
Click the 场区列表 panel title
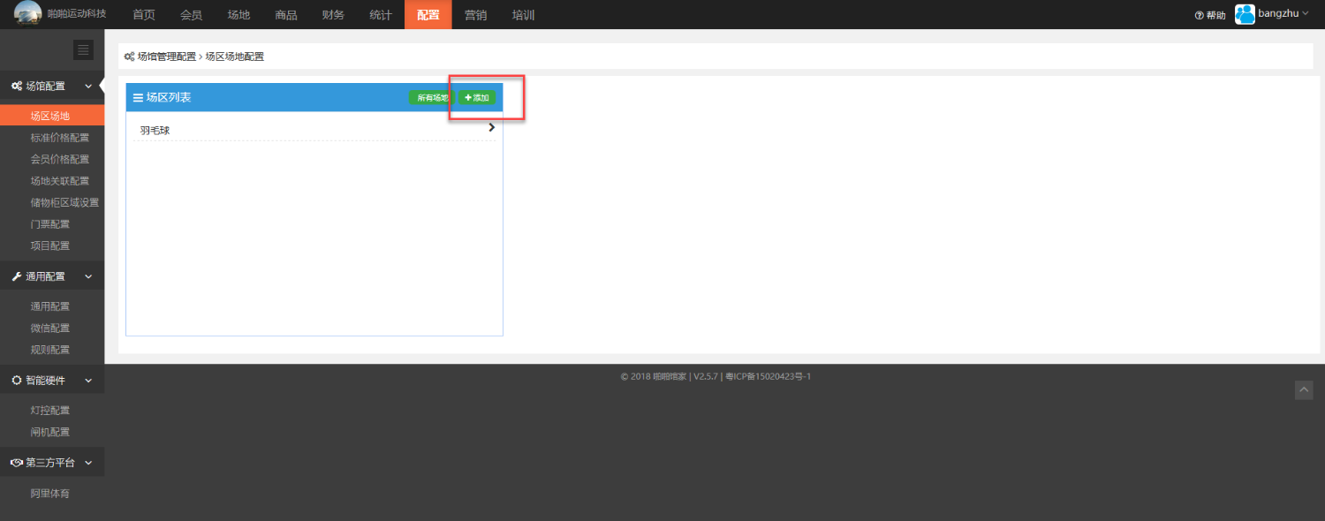coord(168,97)
